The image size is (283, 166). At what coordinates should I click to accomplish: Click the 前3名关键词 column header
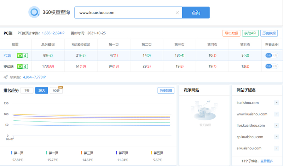tap(81, 45)
